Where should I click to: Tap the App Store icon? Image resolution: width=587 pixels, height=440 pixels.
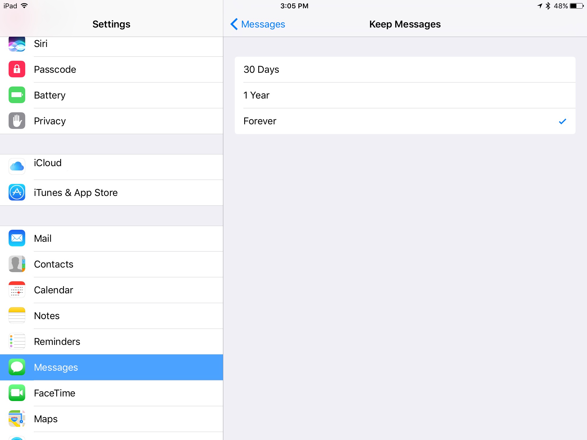(17, 192)
